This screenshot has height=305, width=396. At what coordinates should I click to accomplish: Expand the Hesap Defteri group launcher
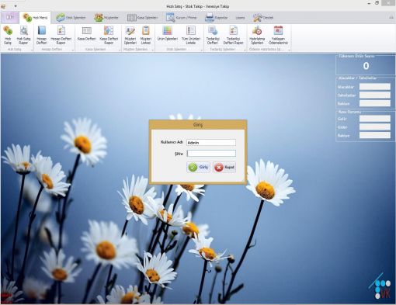coord(73,50)
